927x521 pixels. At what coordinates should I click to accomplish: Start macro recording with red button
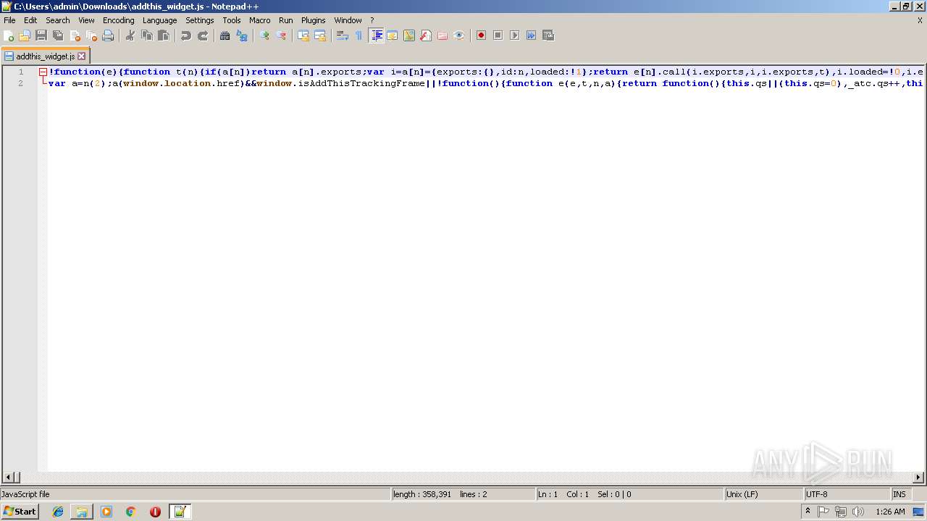[x=482, y=35]
